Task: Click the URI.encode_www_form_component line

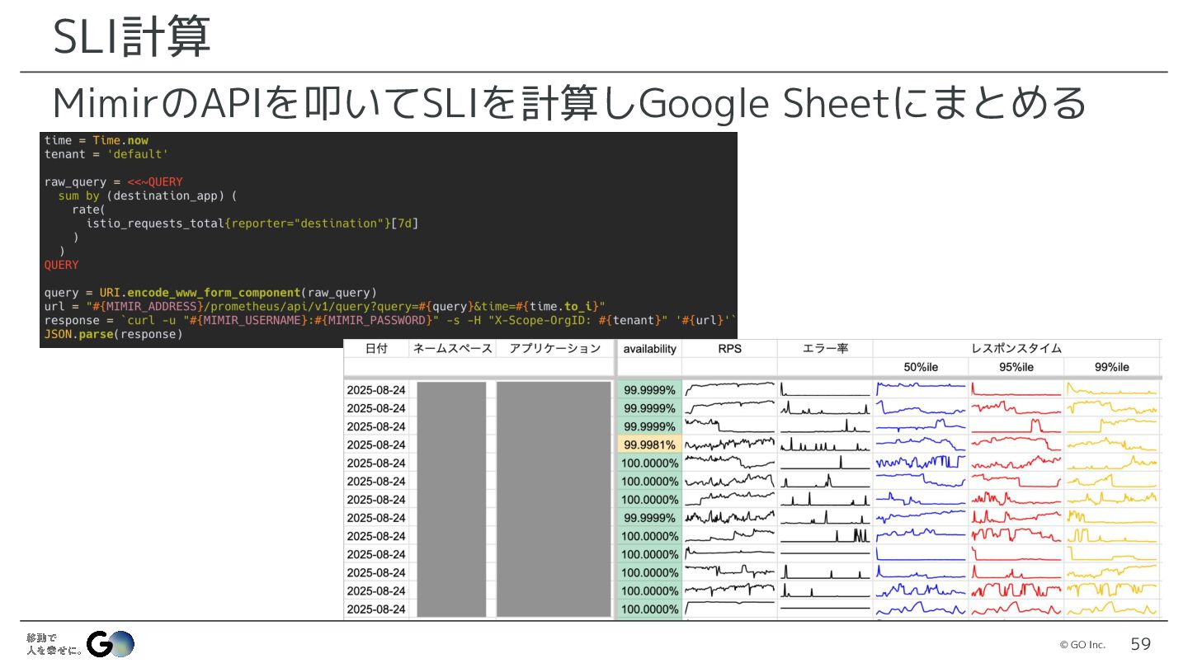Action: [x=210, y=293]
